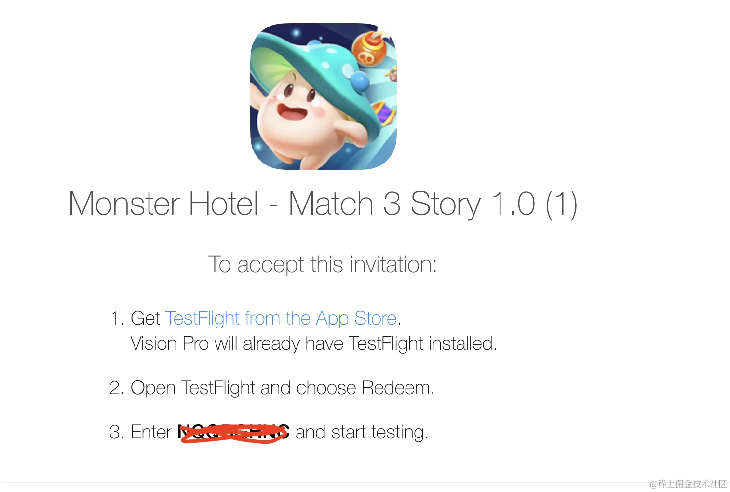
Task: Click the red-scribbled redeem code
Action: (234, 433)
